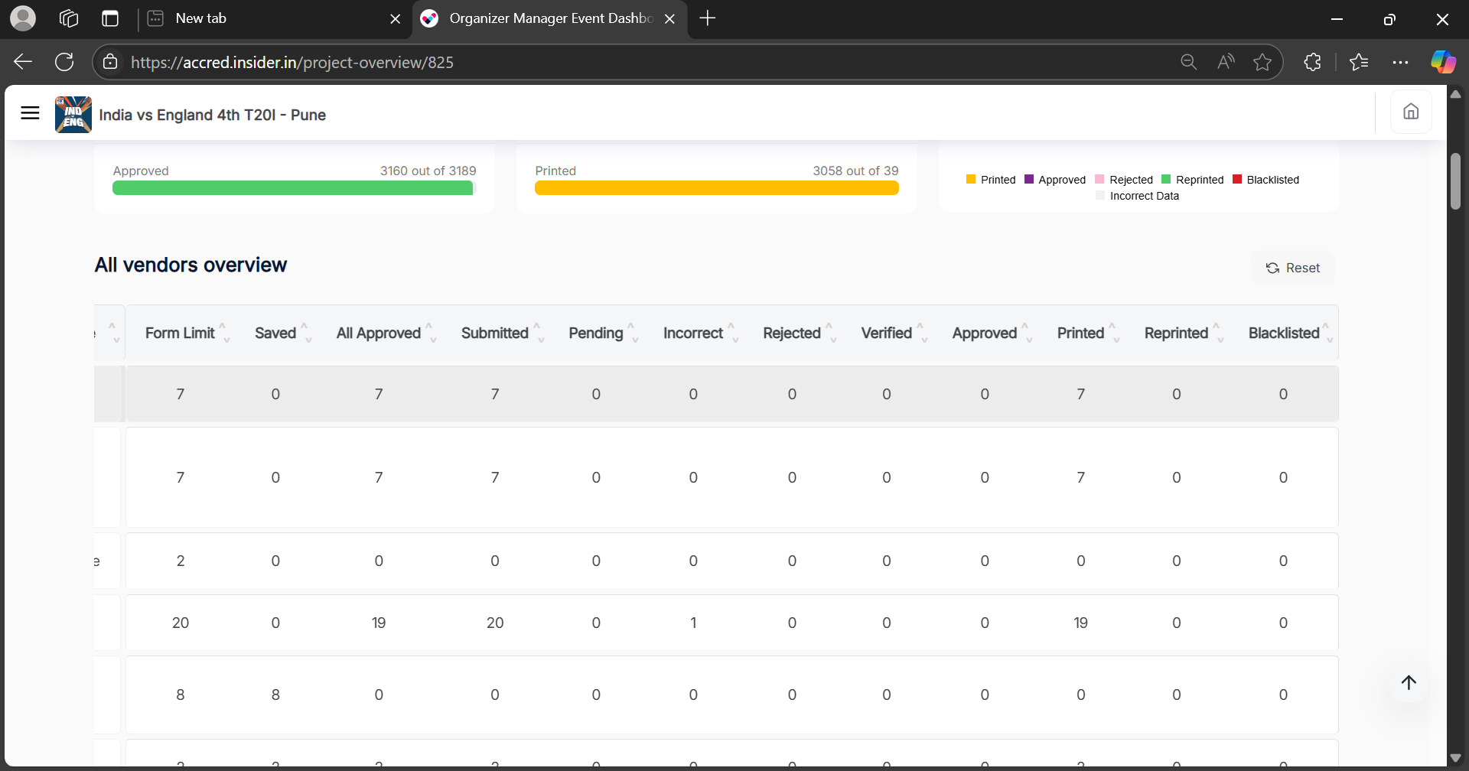
Task: Click the green Approved progress bar
Action: pos(292,188)
